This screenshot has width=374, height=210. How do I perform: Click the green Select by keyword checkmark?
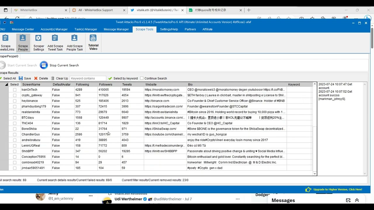tap(110, 78)
